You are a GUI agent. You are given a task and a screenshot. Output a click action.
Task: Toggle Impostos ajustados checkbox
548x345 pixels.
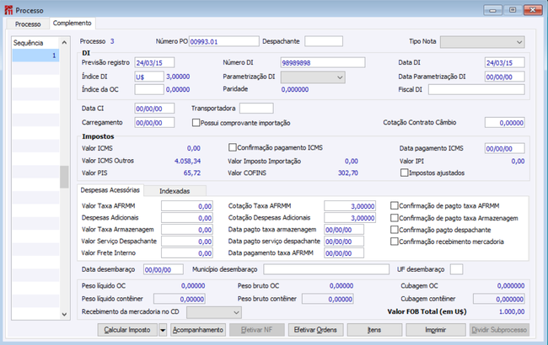tap(405, 172)
